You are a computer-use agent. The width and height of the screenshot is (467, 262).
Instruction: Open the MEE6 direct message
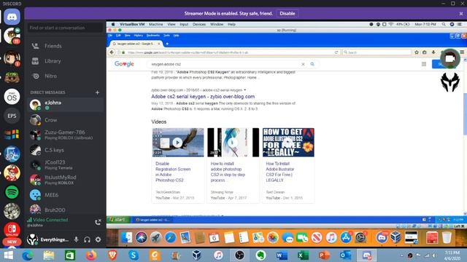tap(66, 195)
